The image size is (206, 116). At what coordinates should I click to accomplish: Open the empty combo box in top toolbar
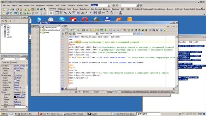pos(137,5)
